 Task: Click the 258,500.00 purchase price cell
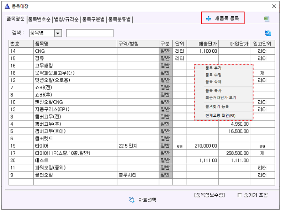(234, 153)
